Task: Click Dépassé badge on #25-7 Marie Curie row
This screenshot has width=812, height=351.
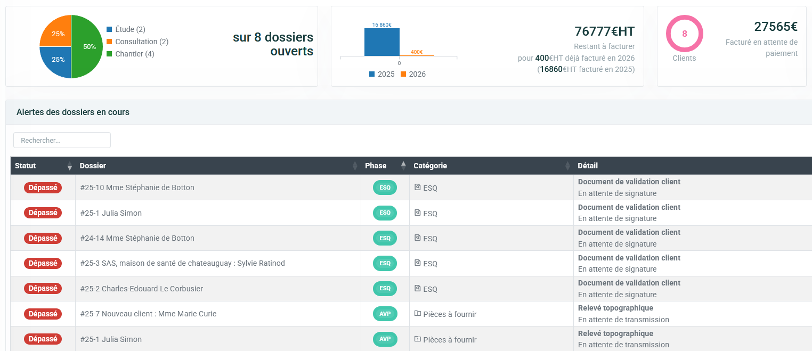Action: click(x=43, y=314)
